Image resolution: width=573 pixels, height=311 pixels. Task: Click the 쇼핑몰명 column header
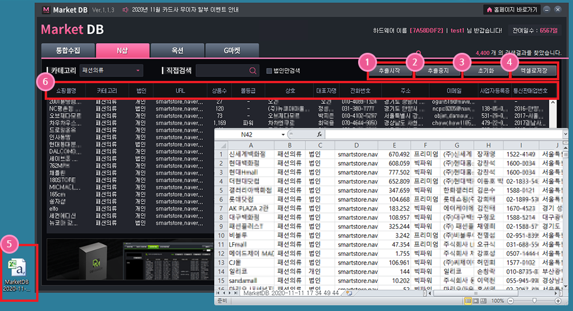pyautogui.click(x=66, y=91)
